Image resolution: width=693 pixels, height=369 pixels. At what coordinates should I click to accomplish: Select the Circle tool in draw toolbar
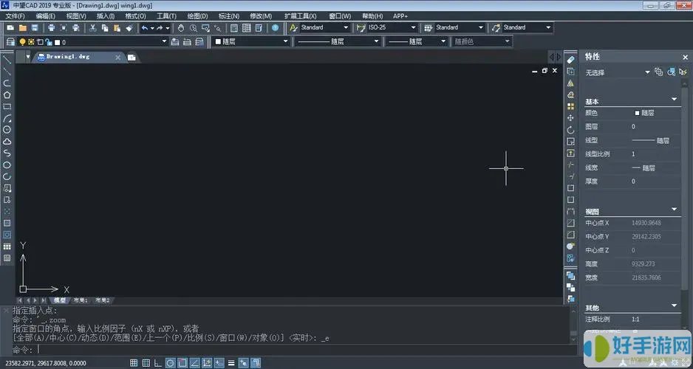point(7,129)
